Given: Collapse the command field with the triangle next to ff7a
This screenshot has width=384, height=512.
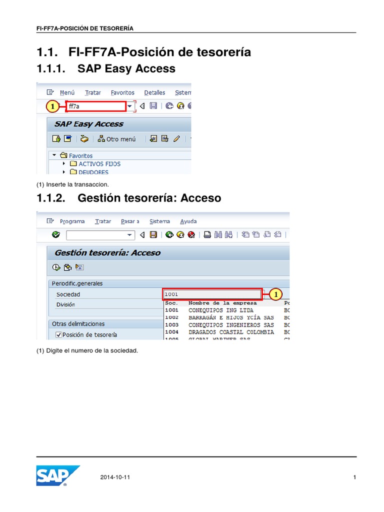Looking at the screenshot, I should click(142, 106).
